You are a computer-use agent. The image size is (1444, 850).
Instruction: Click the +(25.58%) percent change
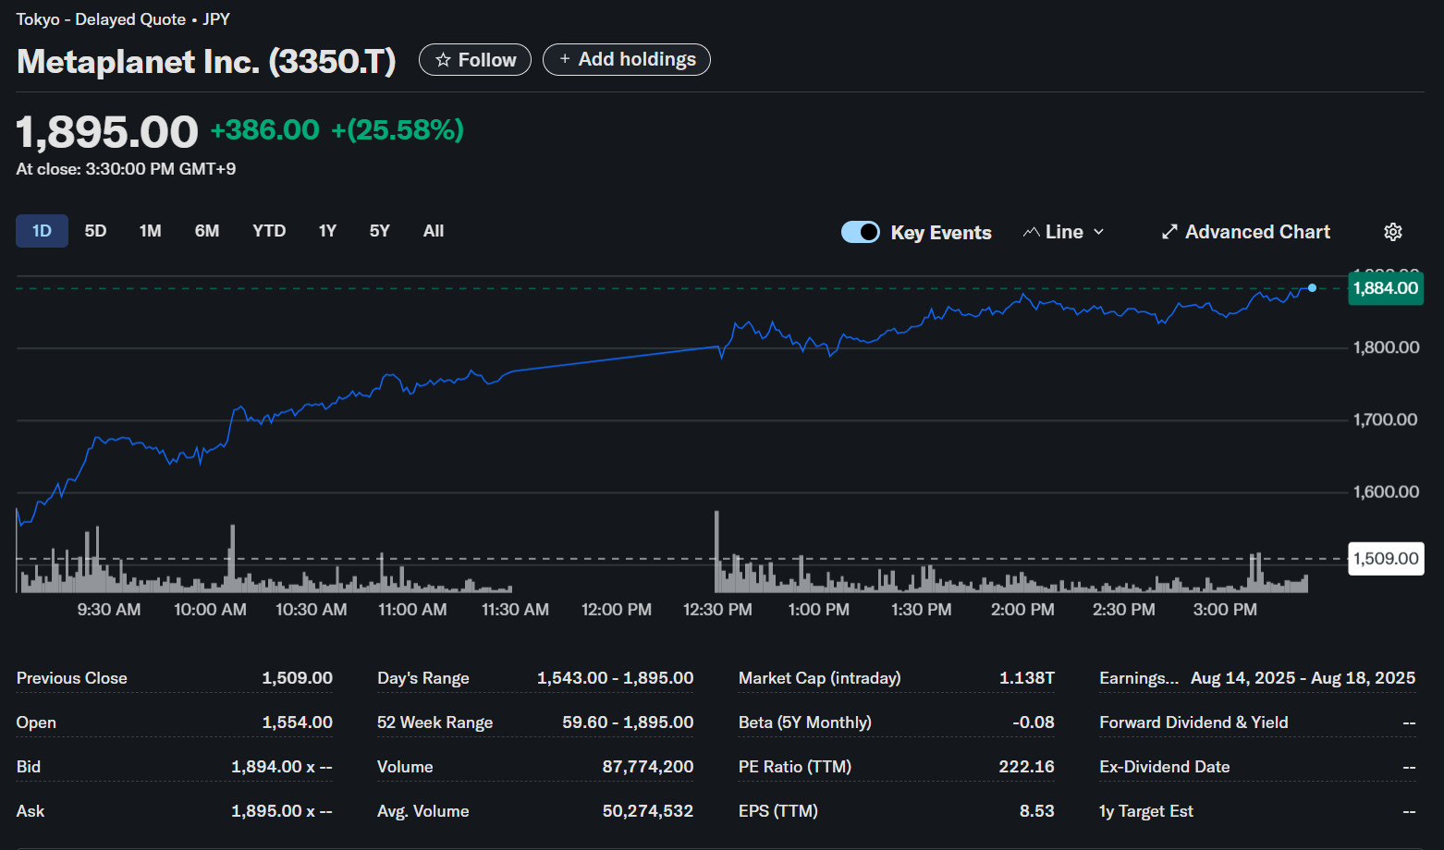(398, 130)
